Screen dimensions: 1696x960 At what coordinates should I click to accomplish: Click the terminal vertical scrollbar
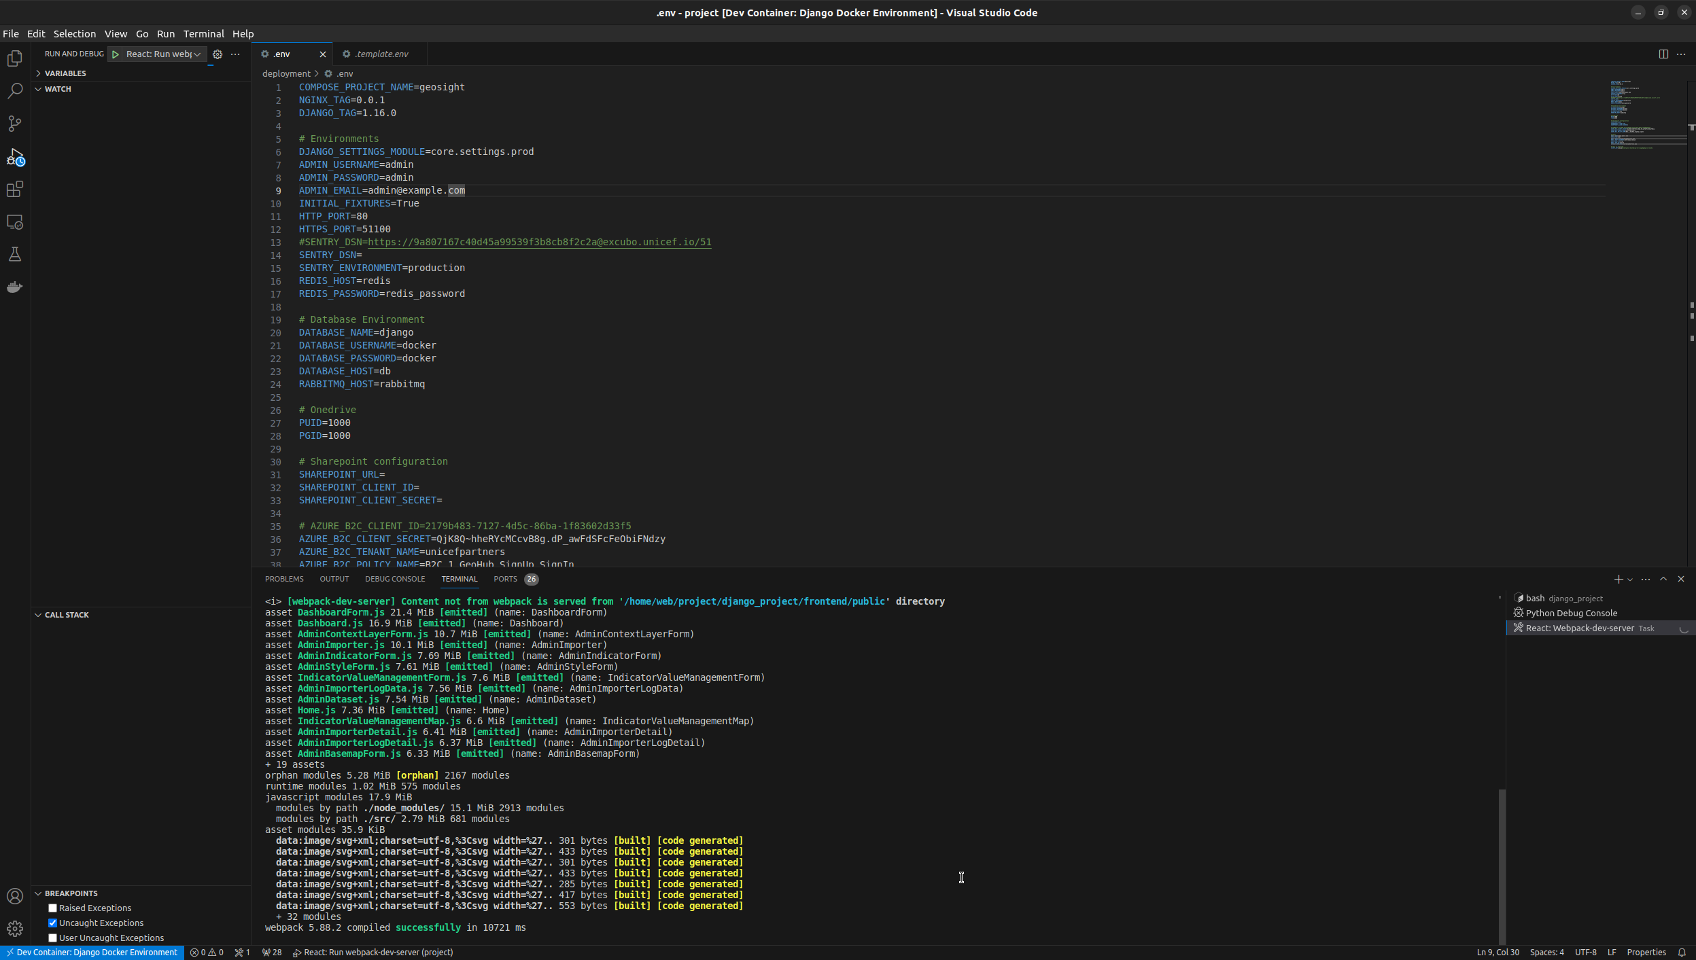point(1502,867)
